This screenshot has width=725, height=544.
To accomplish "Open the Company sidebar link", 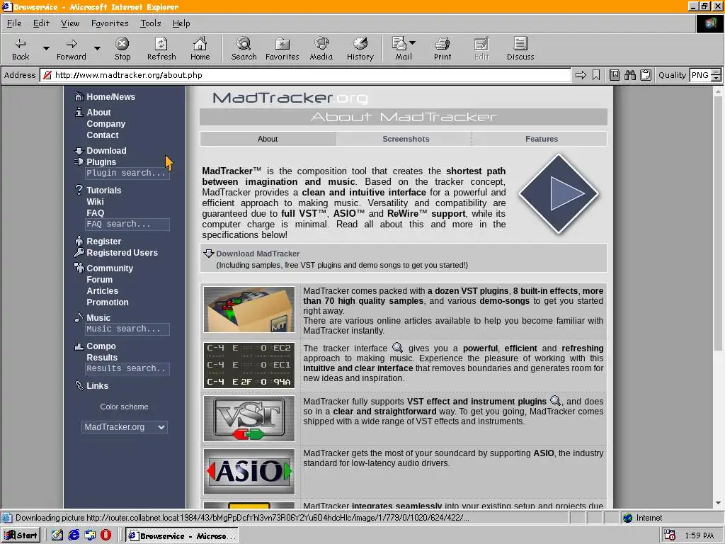I will tap(106, 123).
